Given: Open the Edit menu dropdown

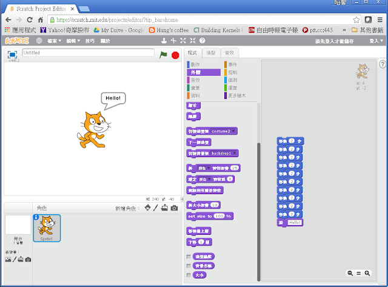Looking at the screenshot, I should tap(73, 41).
